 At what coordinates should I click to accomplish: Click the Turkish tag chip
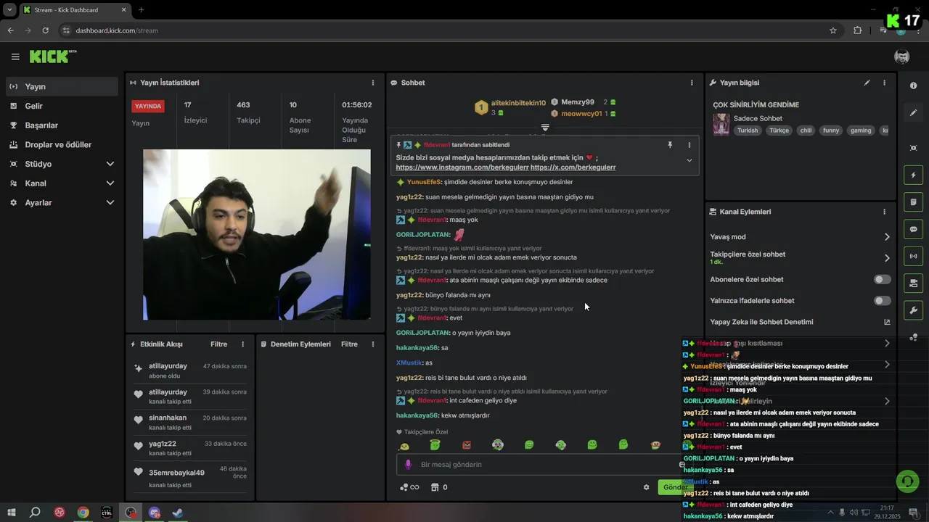[x=747, y=130]
